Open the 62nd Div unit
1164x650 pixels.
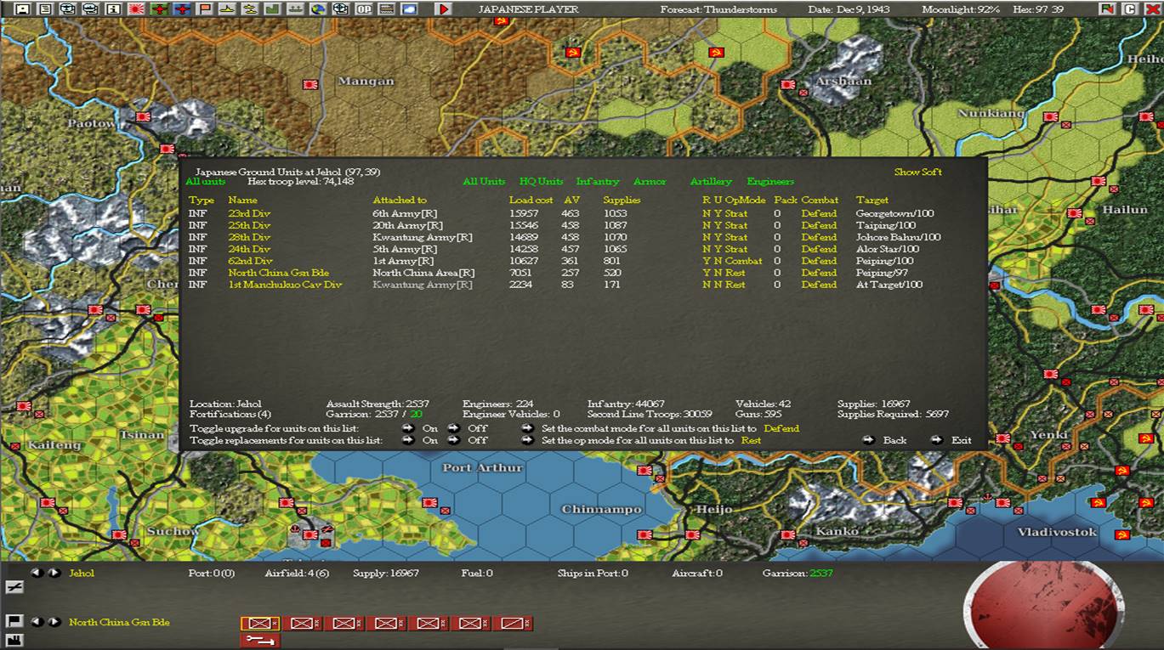tap(250, 261)
